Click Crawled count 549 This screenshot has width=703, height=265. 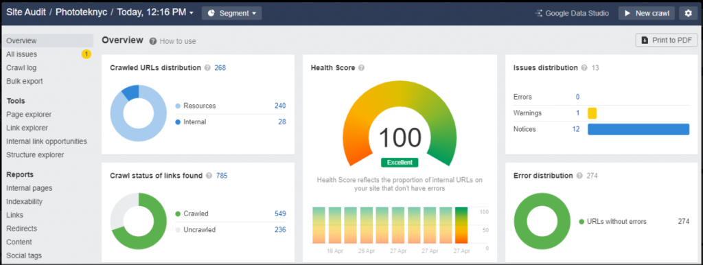click(280, 214)
